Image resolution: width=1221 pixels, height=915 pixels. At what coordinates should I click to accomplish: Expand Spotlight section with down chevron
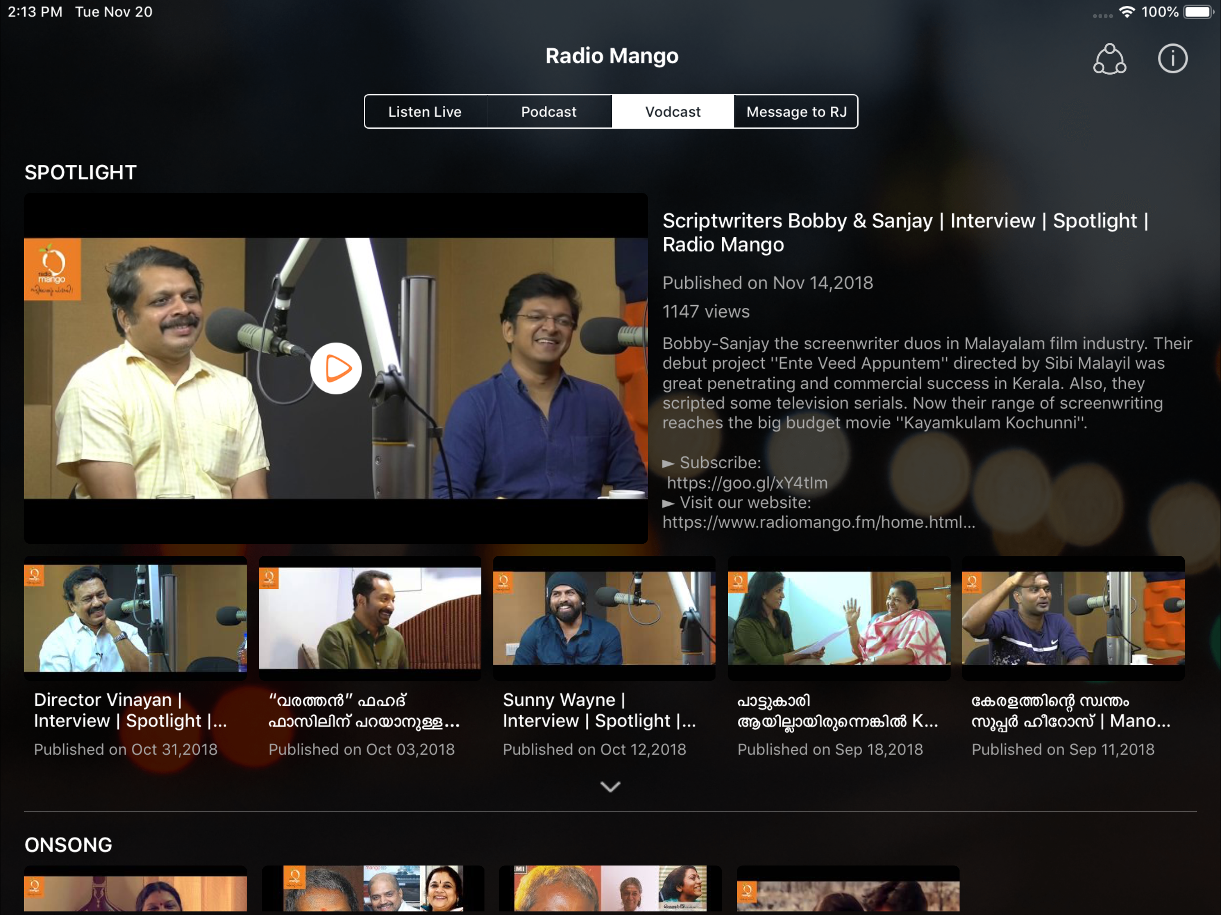610,786
